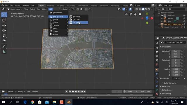Toggle lock on Location X
Viewport: 187px width, 105px height.
click(181, 51)
